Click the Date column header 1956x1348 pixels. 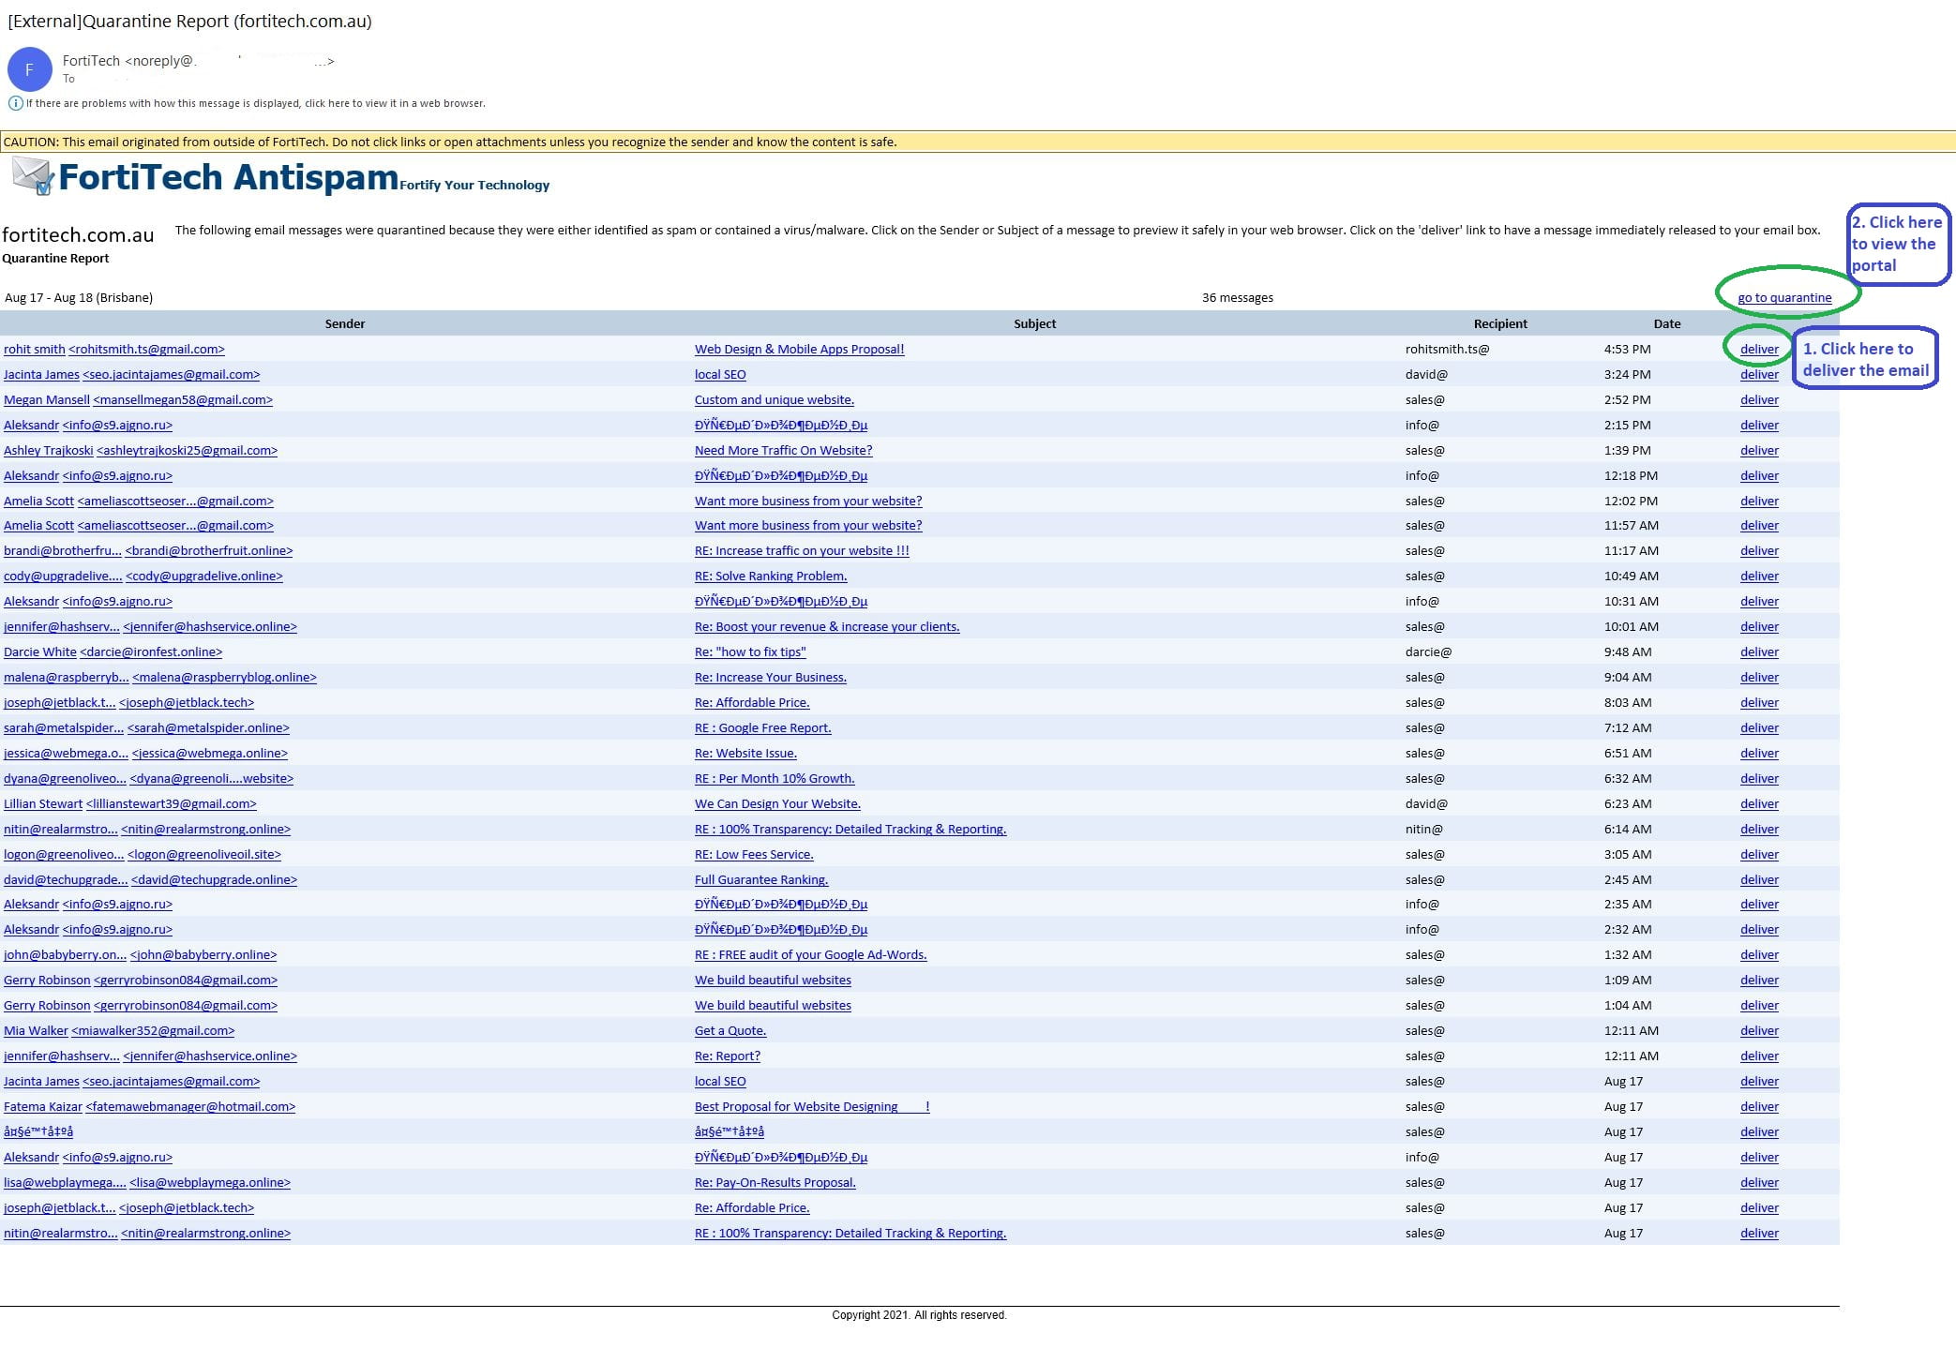click(x=1667, y=324)
